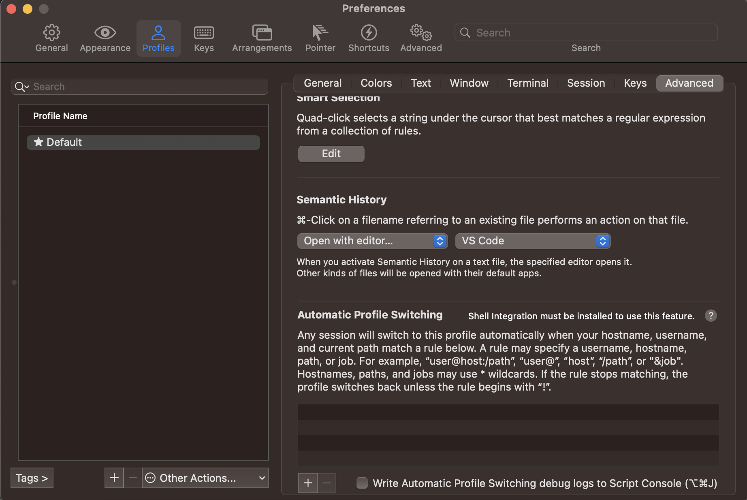Switch to the Window tab
Viewport: 747px width, 500px height.
coord(469,83)
